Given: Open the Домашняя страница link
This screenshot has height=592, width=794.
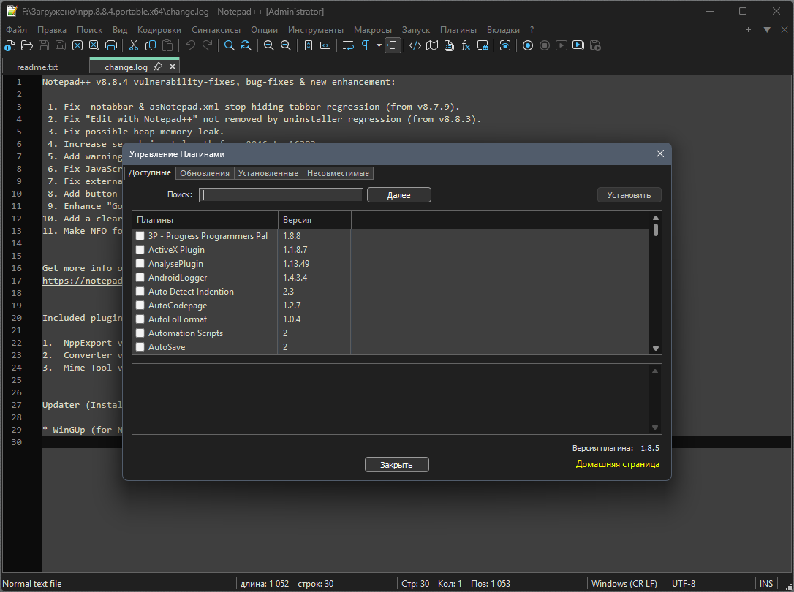Looking at the screenshot, I should tap(617, 464).
